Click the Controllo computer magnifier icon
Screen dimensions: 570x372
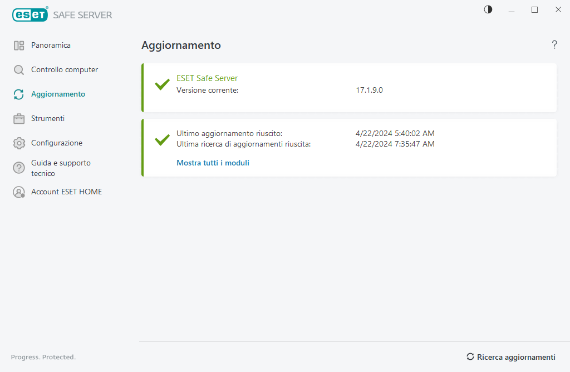click(19, 70)
